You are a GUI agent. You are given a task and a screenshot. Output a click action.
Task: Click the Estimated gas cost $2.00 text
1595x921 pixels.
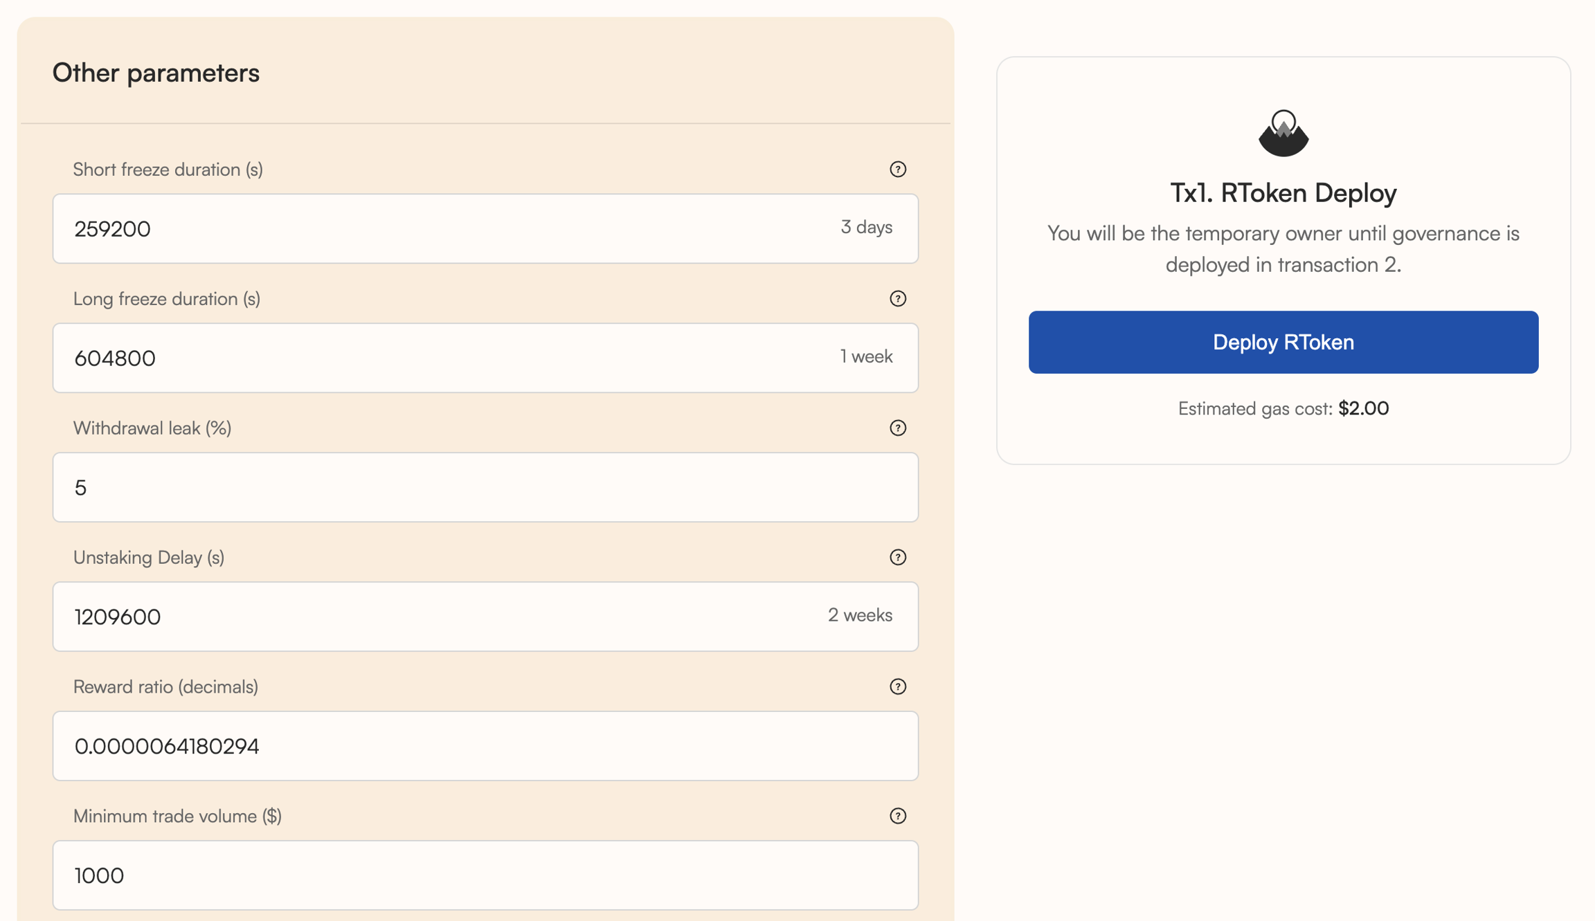pyautogui.click(x=1283, y=409)
